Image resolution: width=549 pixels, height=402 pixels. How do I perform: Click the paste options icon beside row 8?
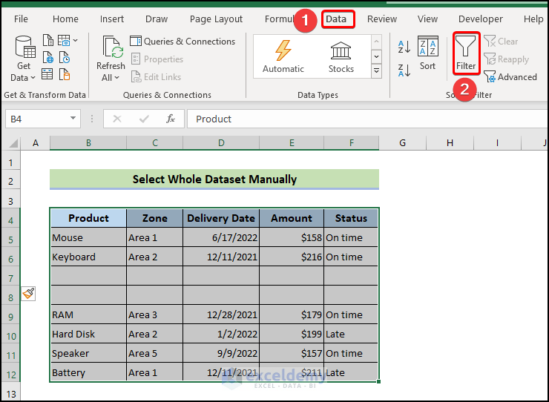pyautogui.click(x=28, y=294)
